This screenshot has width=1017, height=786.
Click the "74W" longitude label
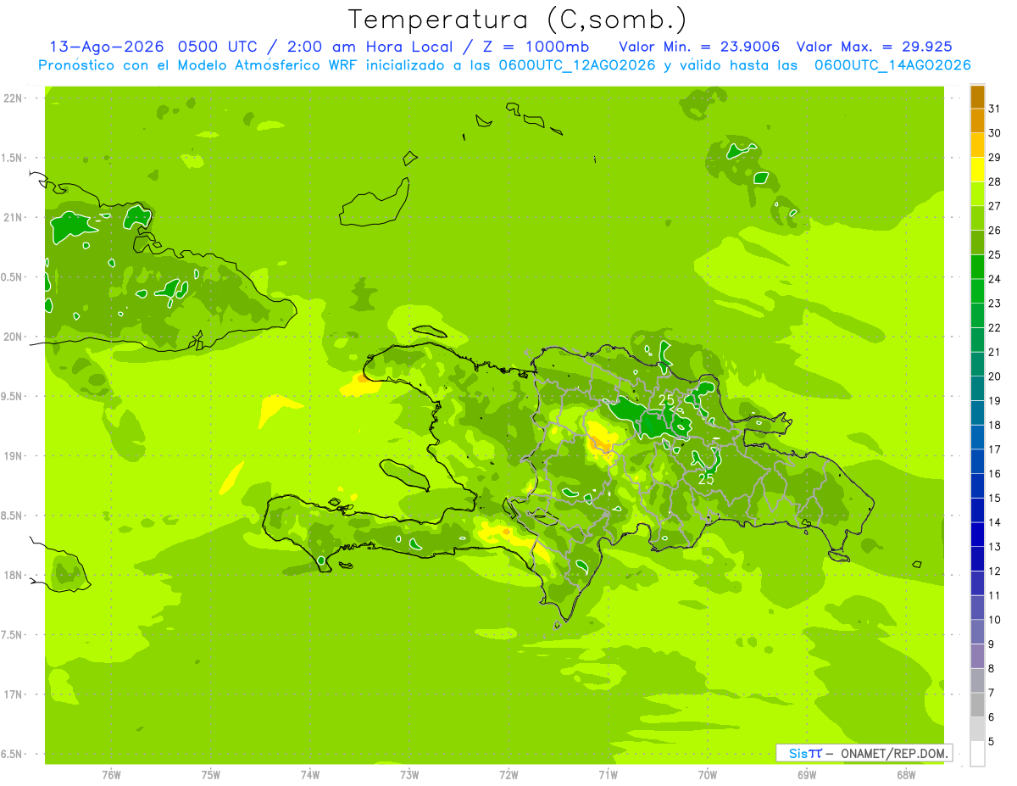click(310, 775)
